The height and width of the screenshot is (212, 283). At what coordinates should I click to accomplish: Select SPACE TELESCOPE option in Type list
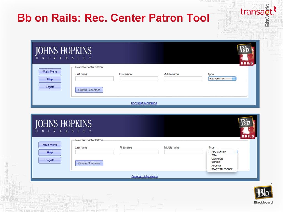click(x=222, y=169)
